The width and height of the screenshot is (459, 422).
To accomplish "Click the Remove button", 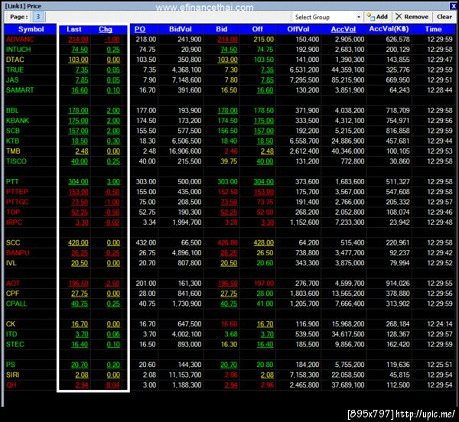I will (412, 17).
